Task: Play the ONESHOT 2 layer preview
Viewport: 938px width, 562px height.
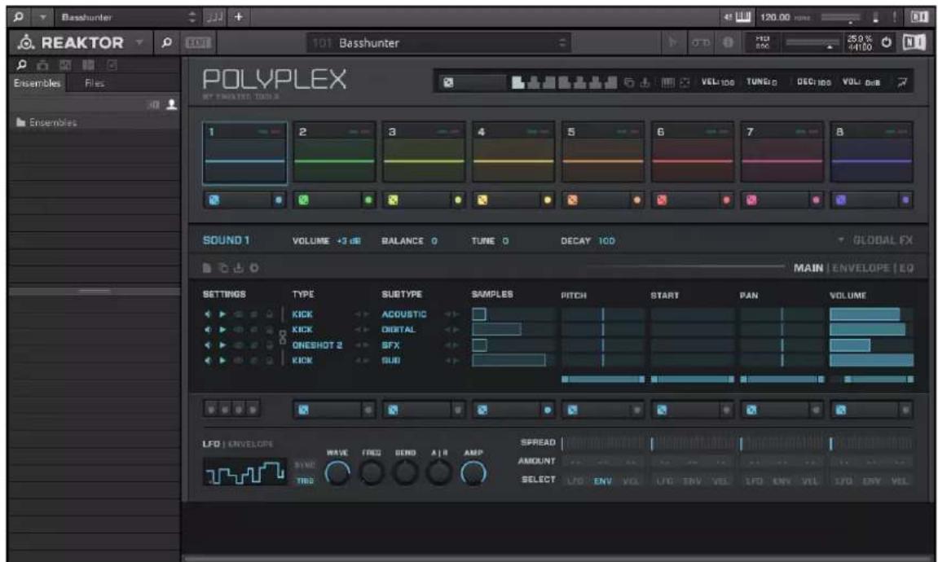Action: (222, 345)
